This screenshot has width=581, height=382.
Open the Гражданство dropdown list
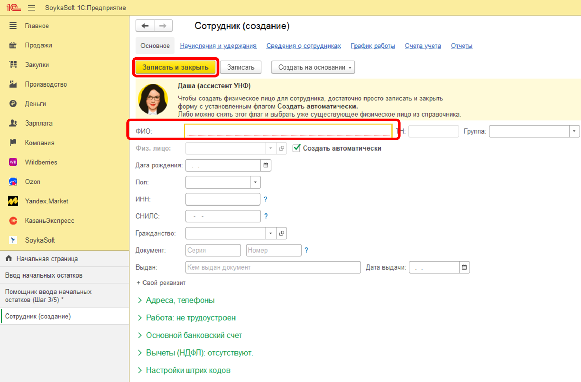pyautogui.click(x=271, y=233)
